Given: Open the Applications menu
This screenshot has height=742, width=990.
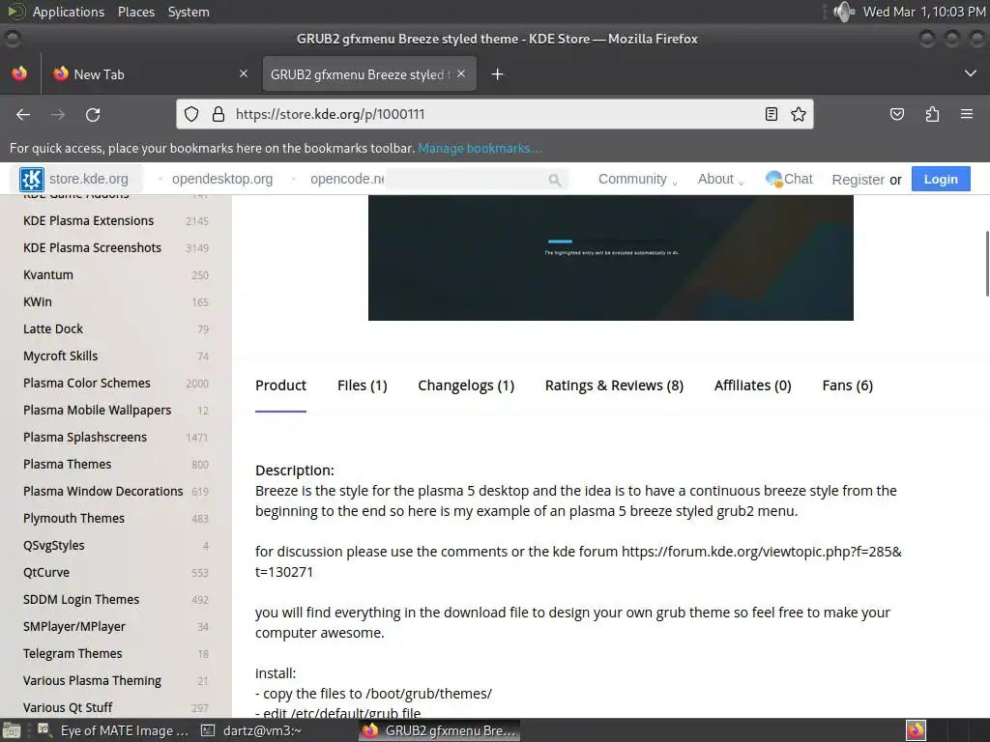Looking at the screenshot, I should [69, 12].
